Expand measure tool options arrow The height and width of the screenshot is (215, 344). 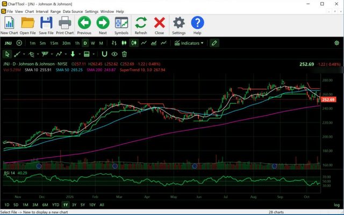pos(94,54)
